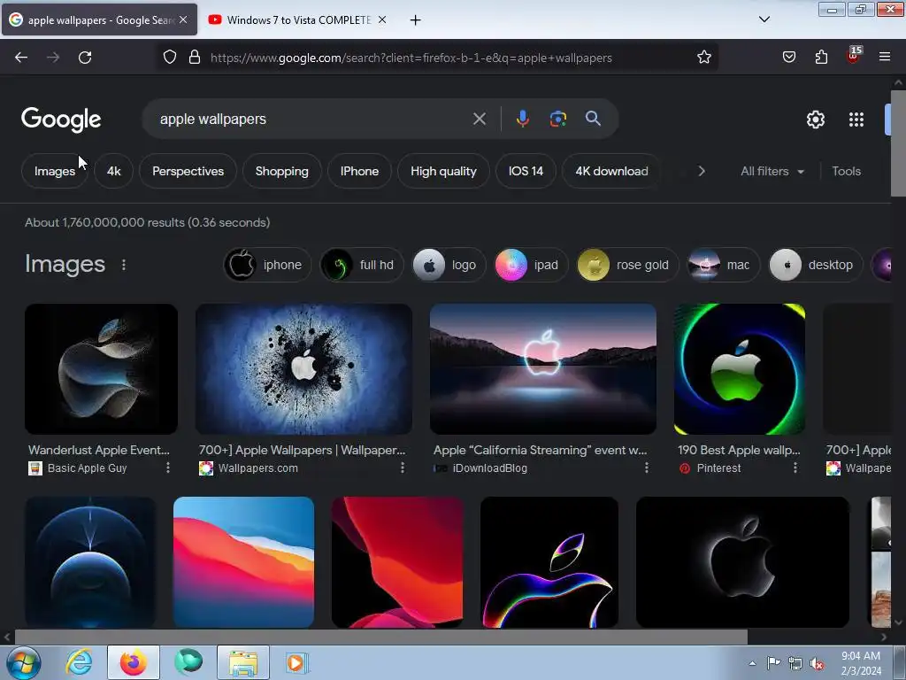Open Wanderlust Apple Event image thumbnail

pyautogui.click(x=101, y=369)
